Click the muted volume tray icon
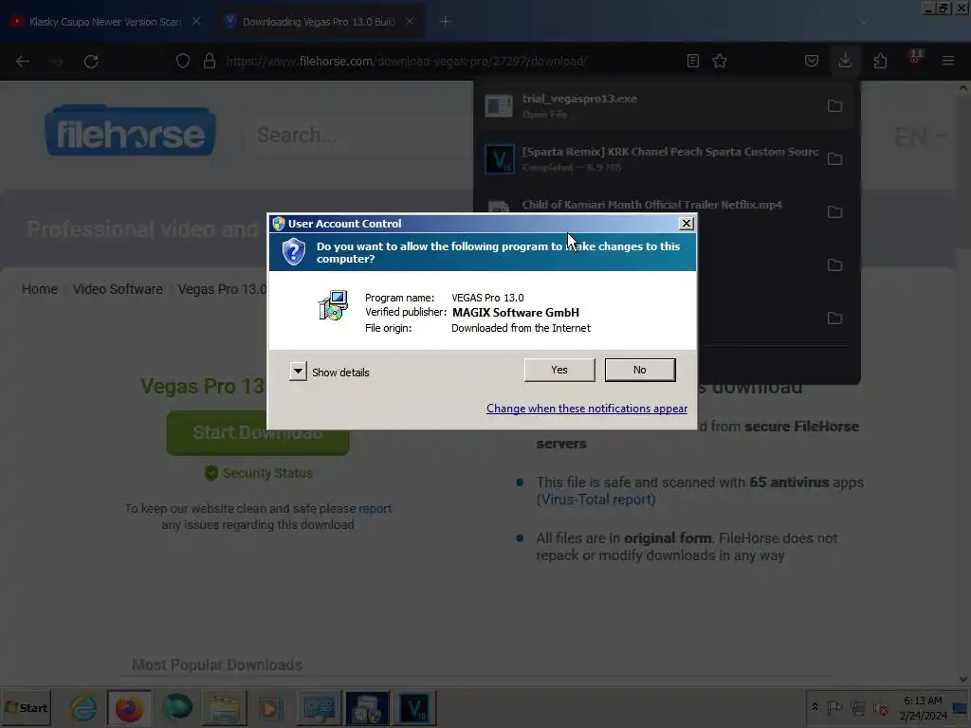The height and width of the screenshot is (728, 971). [x=880, y=707]
